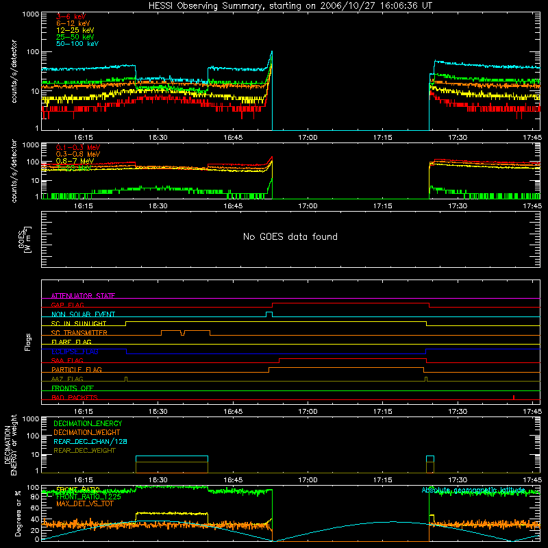Click the REAR_DEC_WEIGHT legend label

point(84,451)
